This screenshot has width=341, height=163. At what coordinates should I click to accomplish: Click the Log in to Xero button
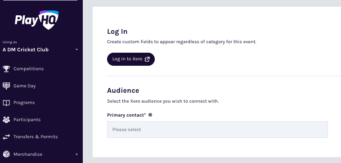coord(131,59)
